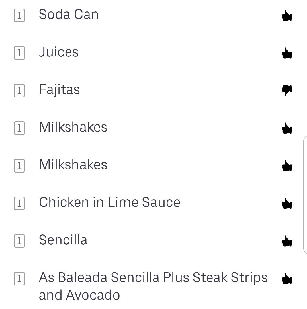Image resolution: width=307 pixels, height=309 pixels.
Task: Like the Baleada Steak Strips and Avocado
Action: click(x=286, y=279)
